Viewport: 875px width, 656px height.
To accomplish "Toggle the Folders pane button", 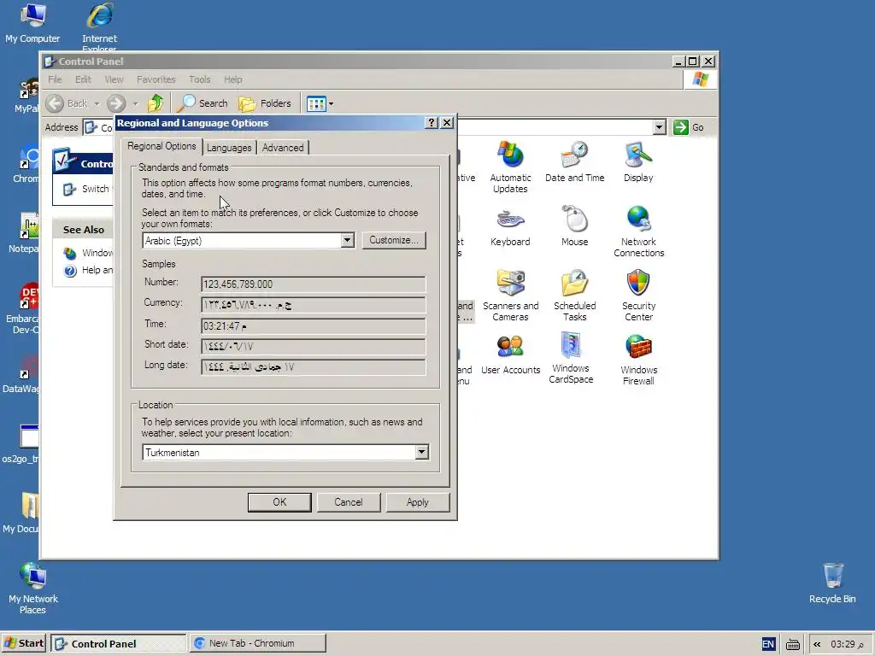I will [x=265, y=103].
